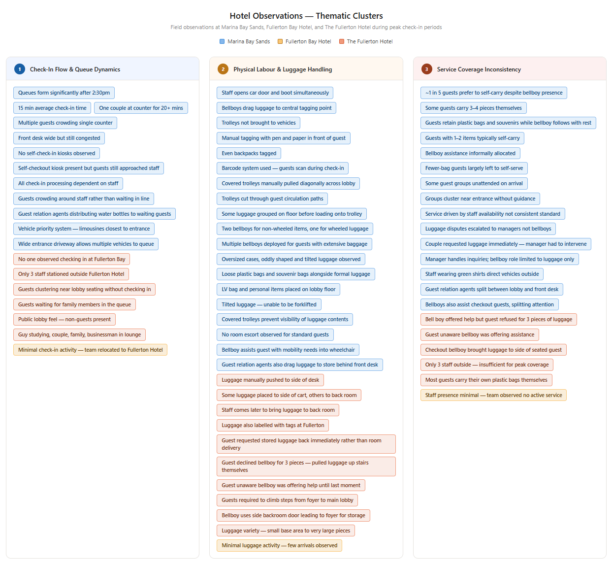Click 'Staff wearing green shirts direct vehicles outside'
This screenshot has width=612, height=564.
click(482, 274)
